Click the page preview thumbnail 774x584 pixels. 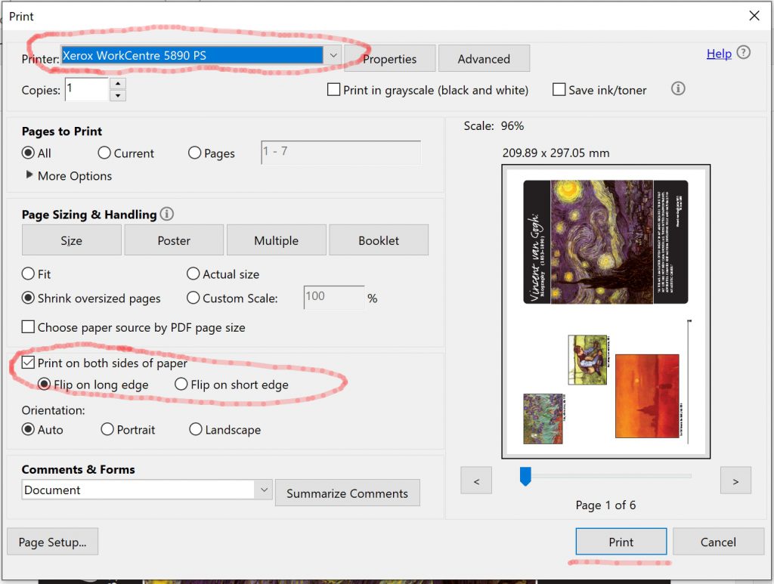tap(605, 310)
